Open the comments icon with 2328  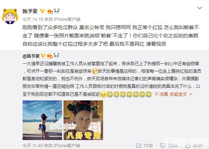point(163,146)
